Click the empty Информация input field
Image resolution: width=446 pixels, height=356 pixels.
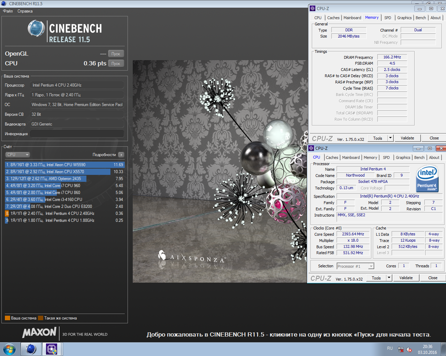click(x=77, y=134)
